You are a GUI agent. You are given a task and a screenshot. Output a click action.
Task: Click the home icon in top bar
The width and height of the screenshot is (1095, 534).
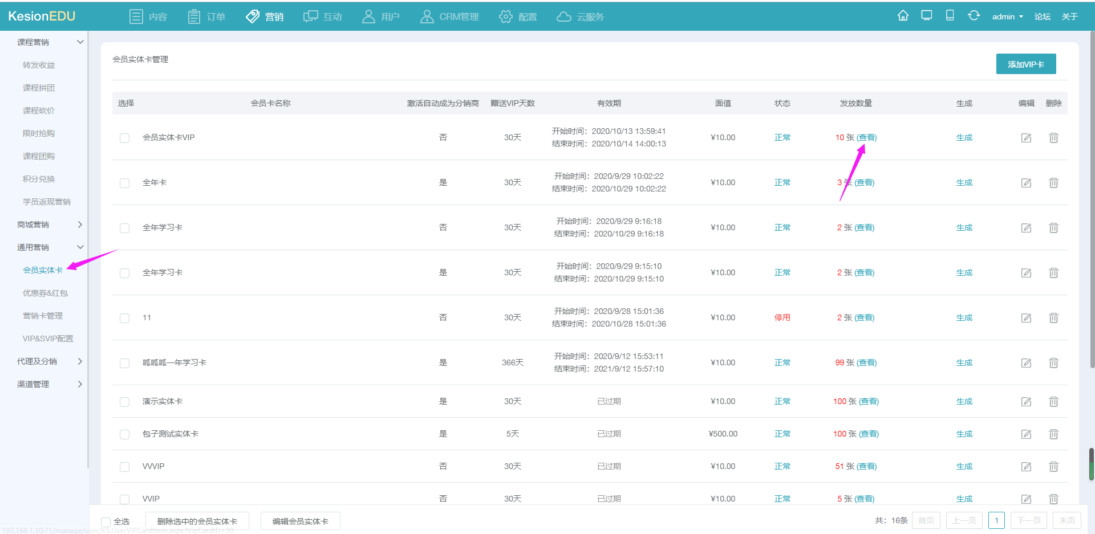coord(903,15)
